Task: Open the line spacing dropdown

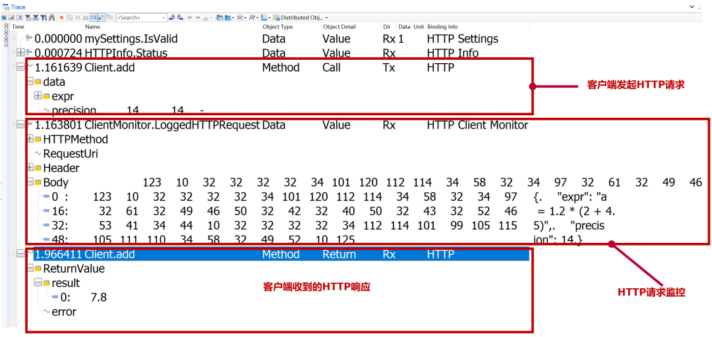Action: 245,18
